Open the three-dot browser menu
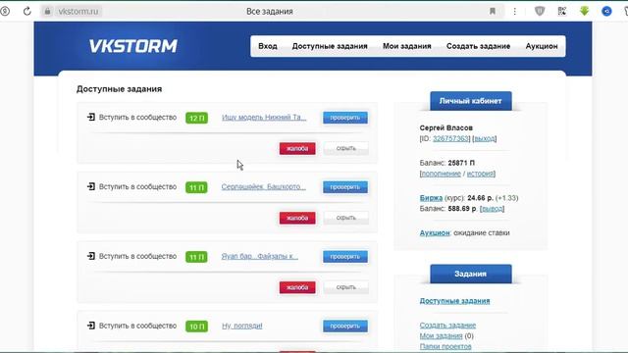 tap(514, 11)
